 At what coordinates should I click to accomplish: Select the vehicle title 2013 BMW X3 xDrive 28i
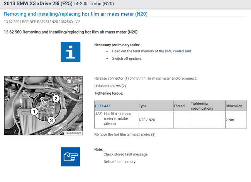pos(38,3)
